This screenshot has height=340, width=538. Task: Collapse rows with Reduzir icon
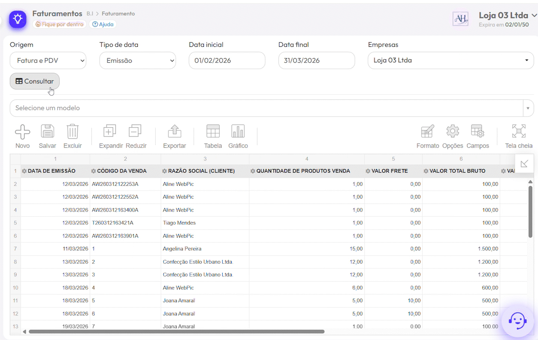click(x=136, y=132)
